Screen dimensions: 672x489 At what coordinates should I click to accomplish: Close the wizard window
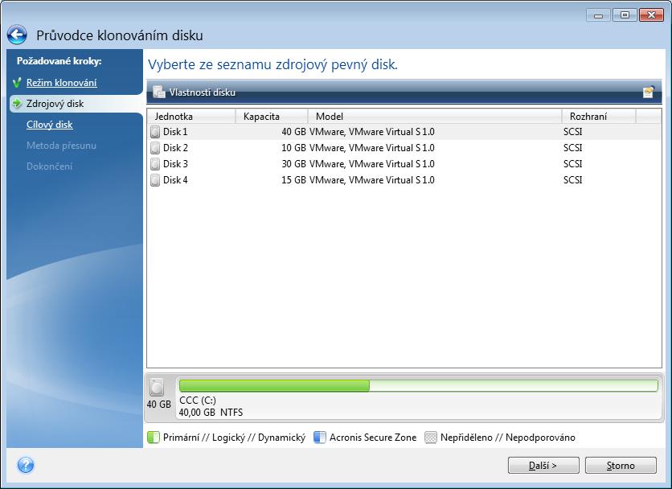pyautogui.click(x=651, y=15)
